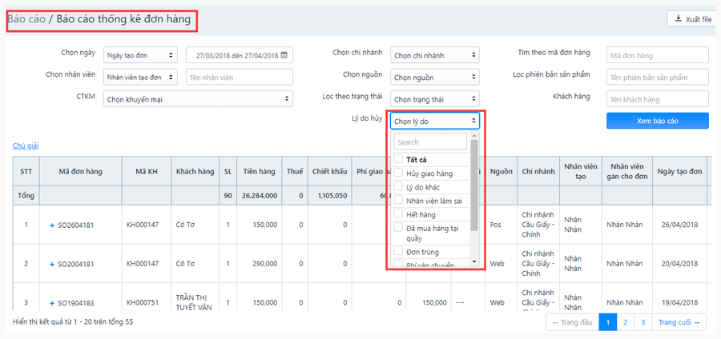Open the Nhân viên tạo đơn dropdown
Screen dimensions: 721x339
[140, 77]
